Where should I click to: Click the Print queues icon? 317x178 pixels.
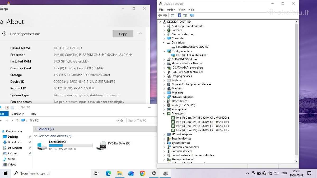[169, 109]
